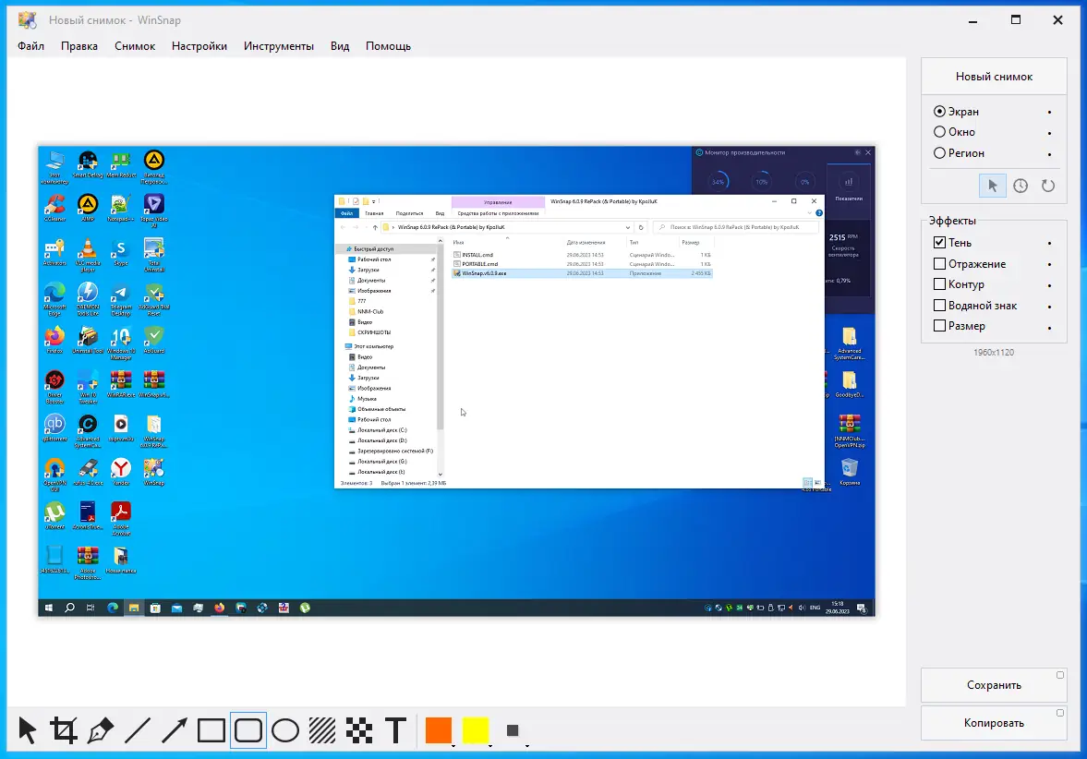
Task: Select the pixelate tool
Action: (358, 729)
